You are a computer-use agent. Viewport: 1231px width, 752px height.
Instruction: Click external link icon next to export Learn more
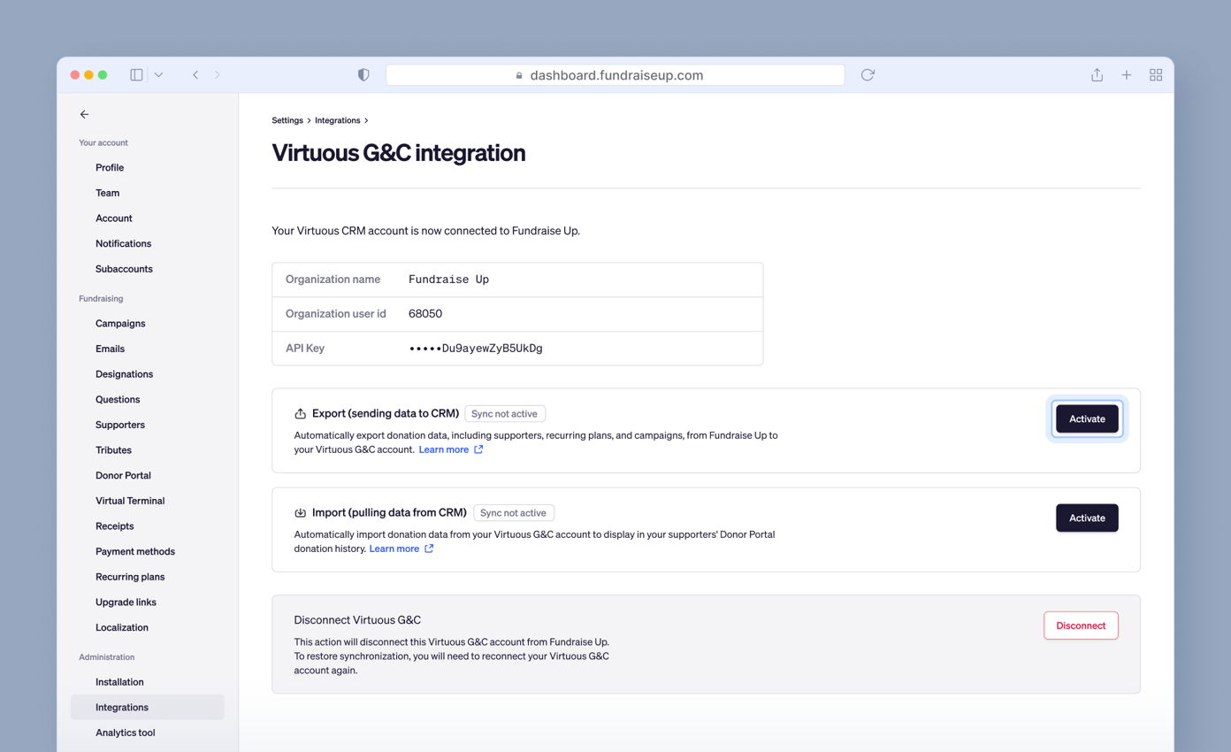click(478, 449)
